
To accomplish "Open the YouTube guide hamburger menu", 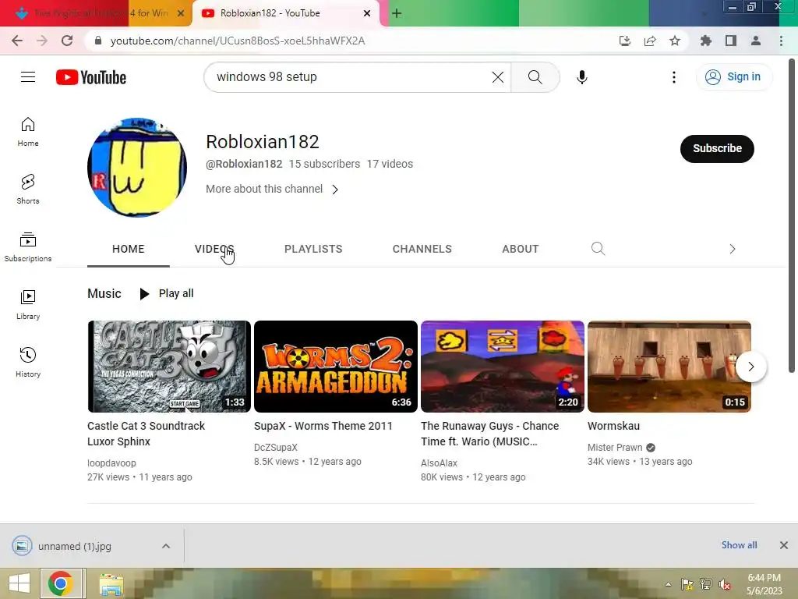I will [x=28, y=77].
